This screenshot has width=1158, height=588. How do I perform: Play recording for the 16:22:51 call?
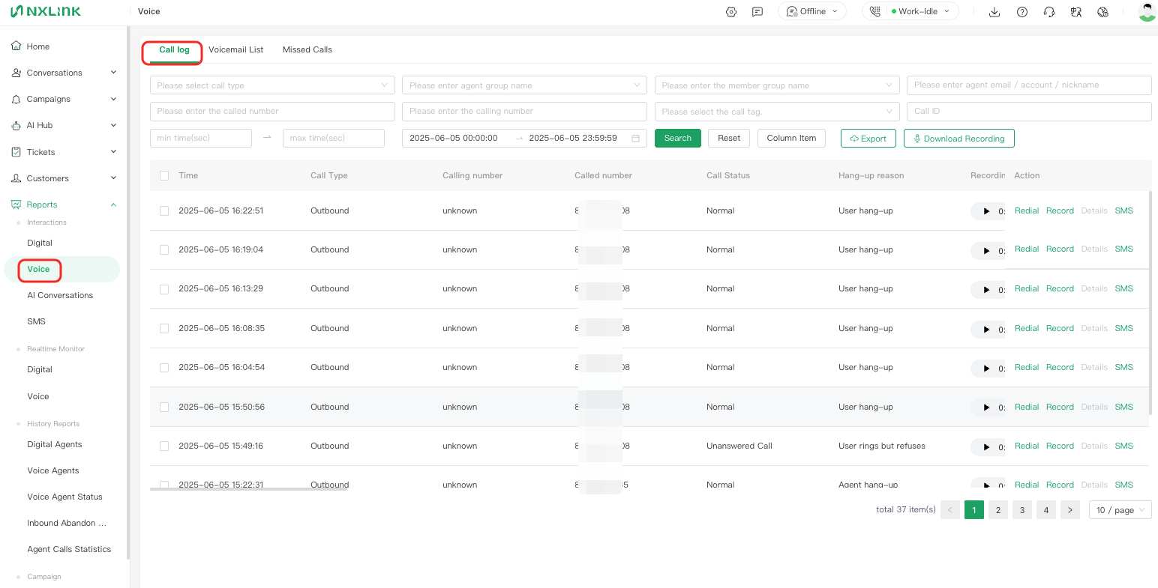click(986, 211)
